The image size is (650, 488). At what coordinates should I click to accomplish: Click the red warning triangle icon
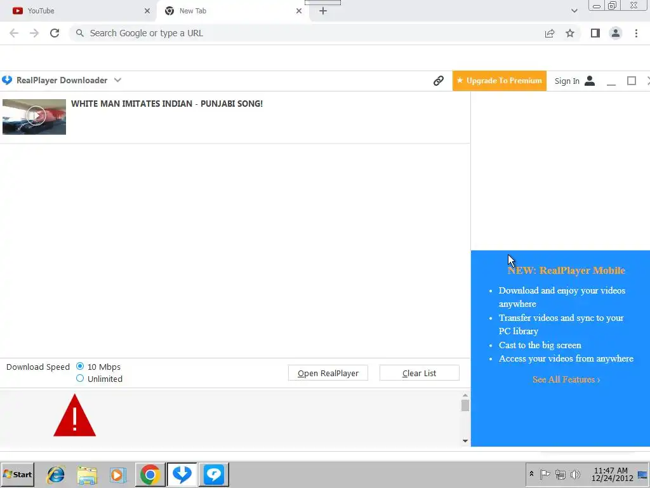[75, 416]
